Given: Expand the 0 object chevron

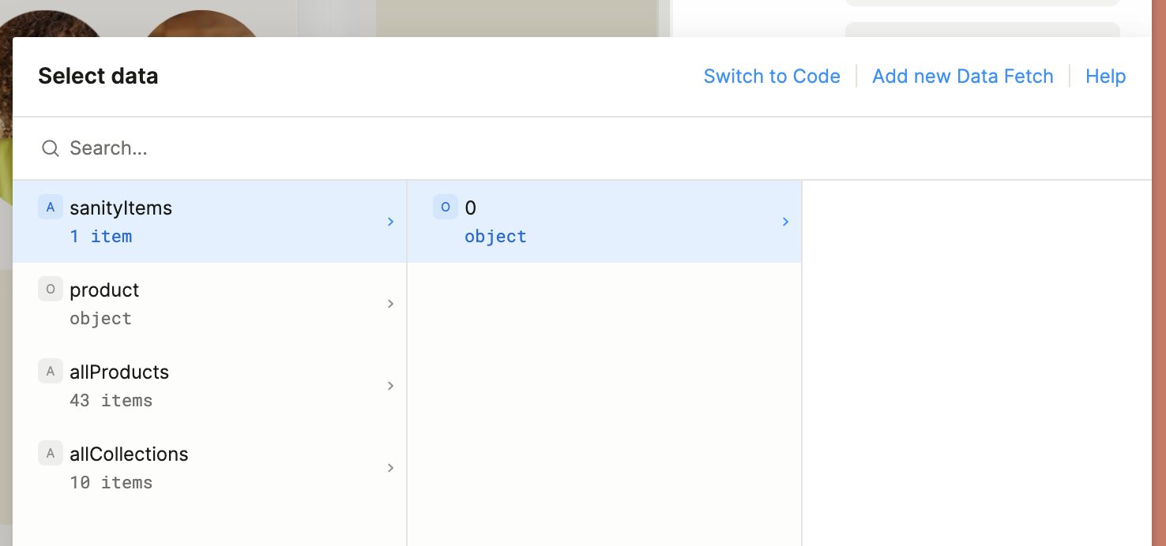Looking at the screenshot, I should click(785, 222).
